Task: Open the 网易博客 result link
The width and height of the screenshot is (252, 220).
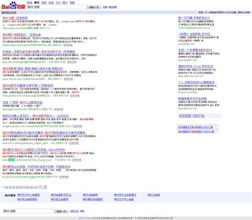Action: (x=39, y=52)
